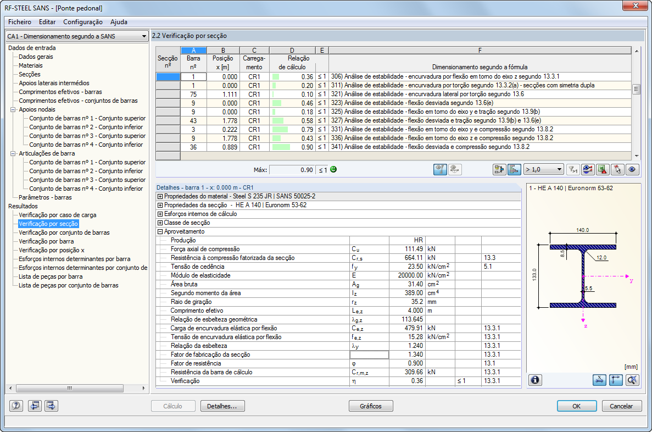Click the Cancelar button
Viewport: 652px width, 432px height.
click(621, 406)
